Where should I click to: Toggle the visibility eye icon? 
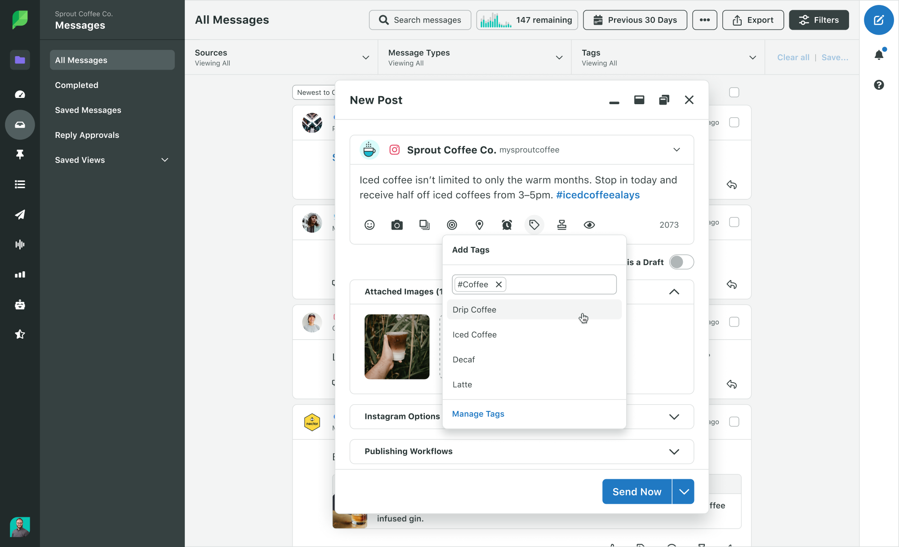click(x=589, y=225)
